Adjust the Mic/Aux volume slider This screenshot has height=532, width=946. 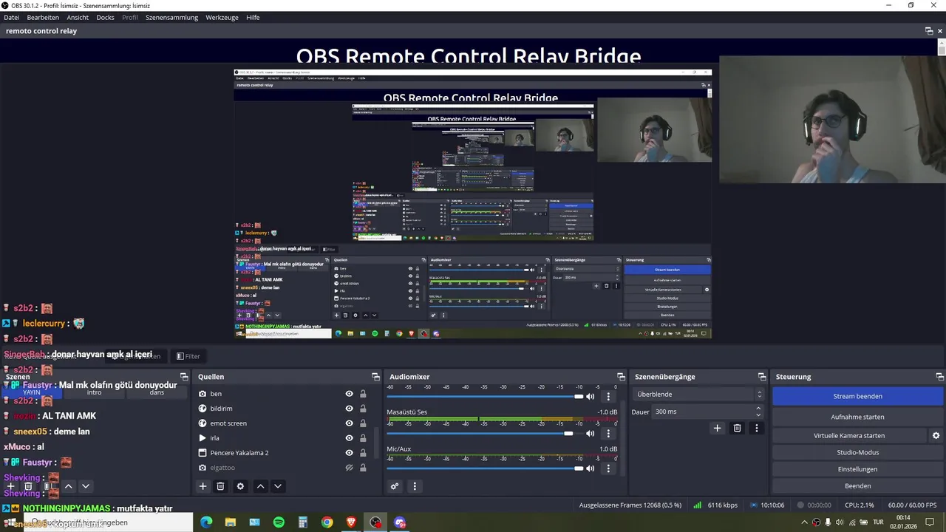(x=579, y=468)
